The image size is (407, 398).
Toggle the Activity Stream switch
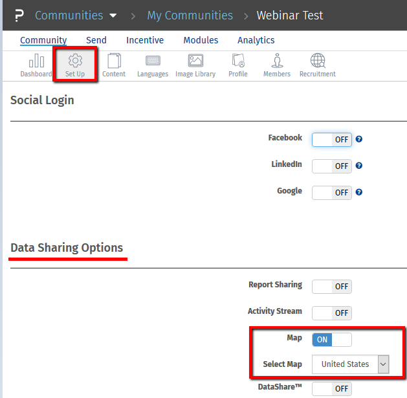[x=332, y=313]
